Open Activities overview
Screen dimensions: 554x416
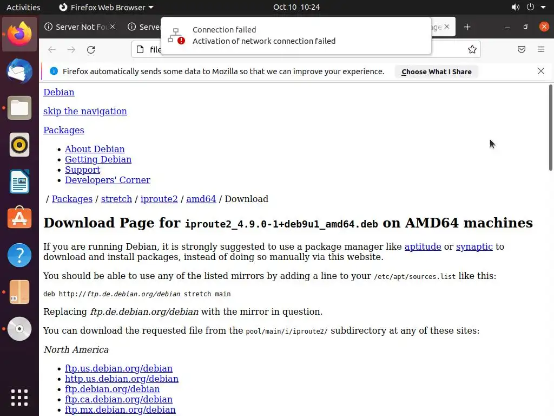coord(23,7)
